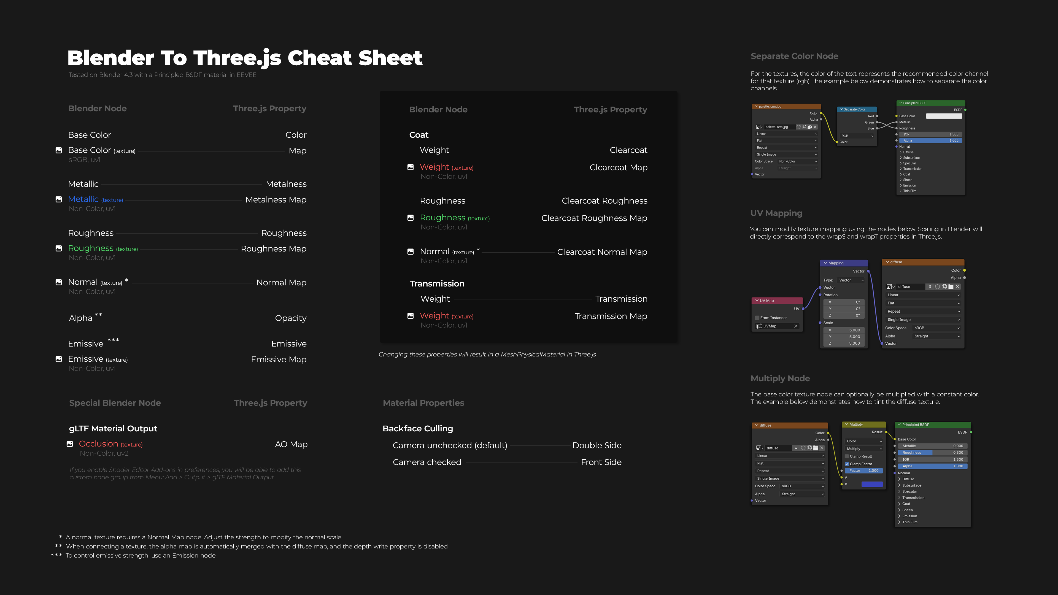Image resolution: width=1058 pixels, height=595 pixels.
Task: Click the pack image icon on palette_orm.jpg
Action: [x=809, y=127]
